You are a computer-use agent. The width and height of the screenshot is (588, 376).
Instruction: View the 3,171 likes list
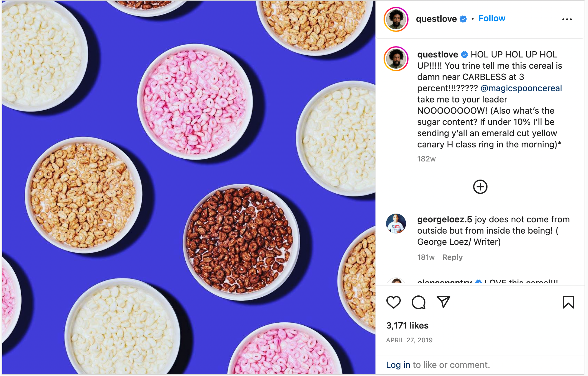pos(407,325)
